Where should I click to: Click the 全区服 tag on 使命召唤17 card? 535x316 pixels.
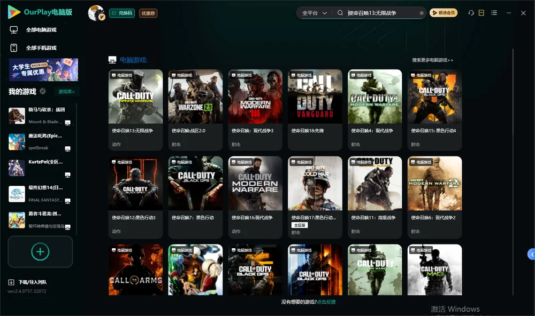pos(300,225)
